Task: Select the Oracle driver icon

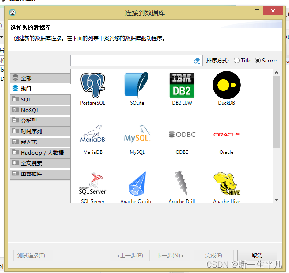Action: coord(227,135)
